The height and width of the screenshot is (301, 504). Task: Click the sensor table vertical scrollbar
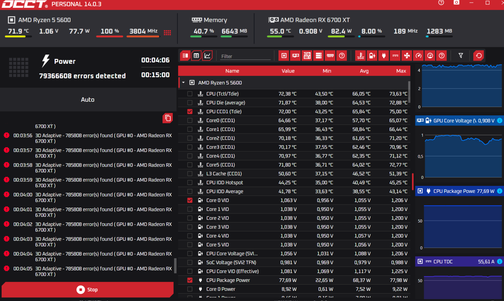click(x=409, y=92)
